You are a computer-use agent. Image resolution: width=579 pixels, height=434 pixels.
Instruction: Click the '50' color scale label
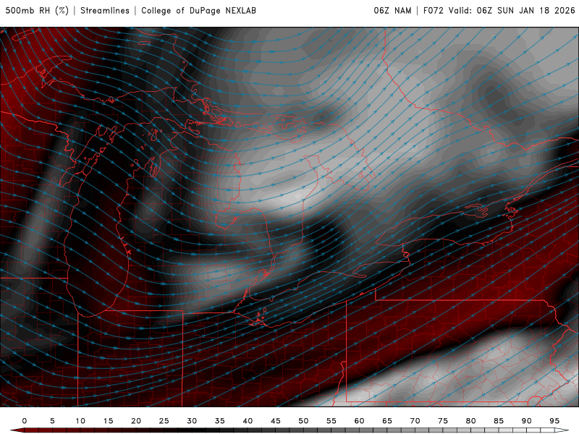[303, 421]
